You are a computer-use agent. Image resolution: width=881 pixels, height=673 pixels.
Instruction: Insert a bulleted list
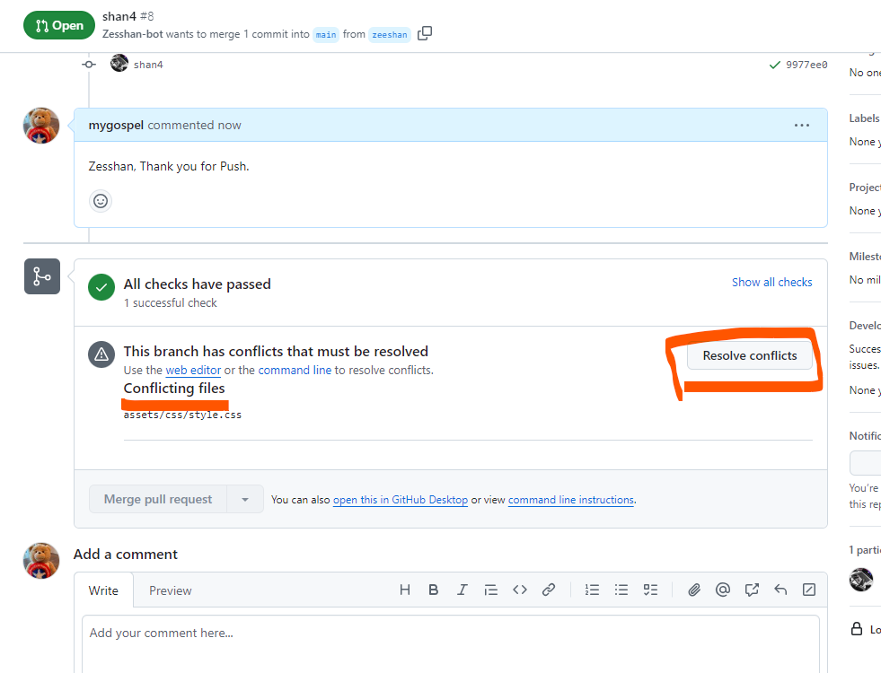[621, 590]
